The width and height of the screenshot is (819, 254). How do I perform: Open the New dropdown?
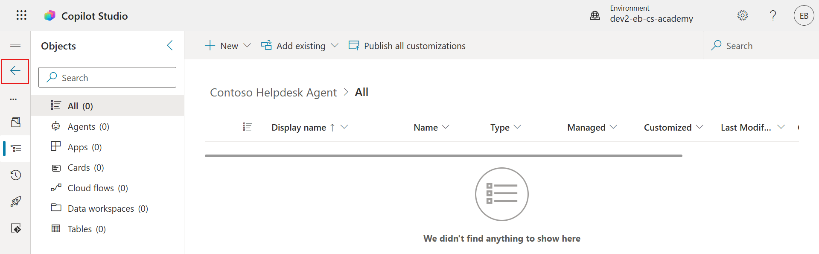[x=228, y=46]
